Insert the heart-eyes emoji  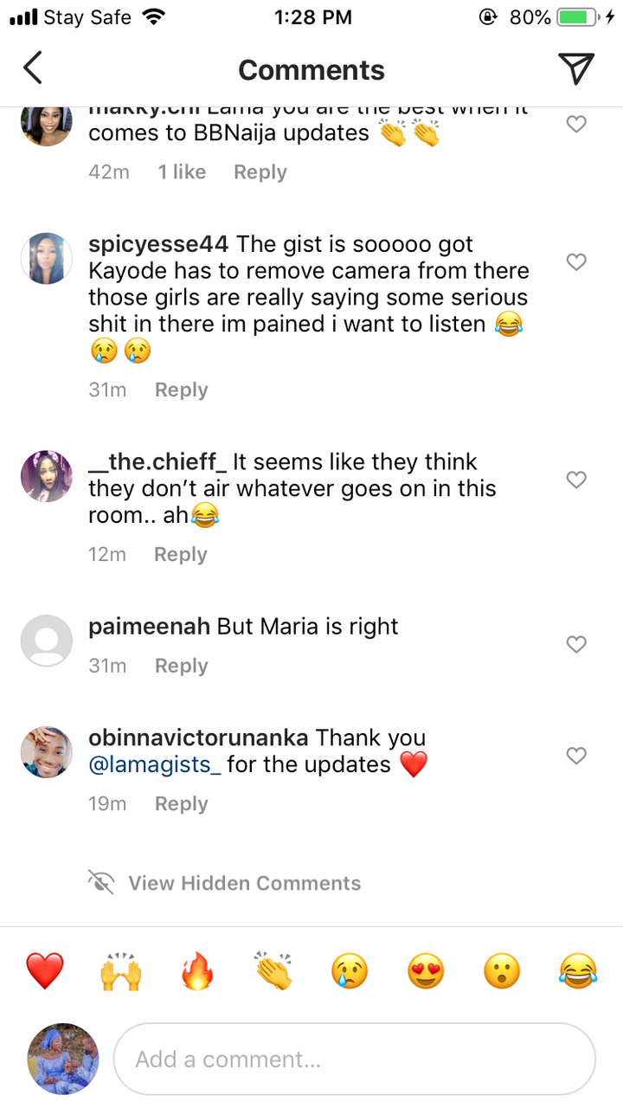point(426,971)
